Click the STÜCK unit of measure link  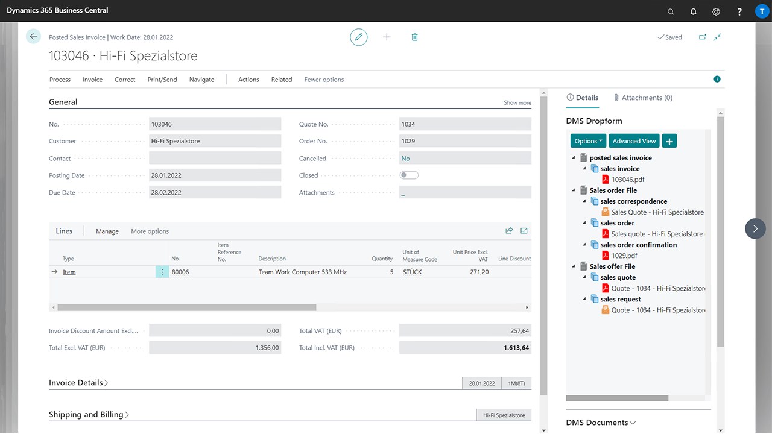[x=413, y=272]
